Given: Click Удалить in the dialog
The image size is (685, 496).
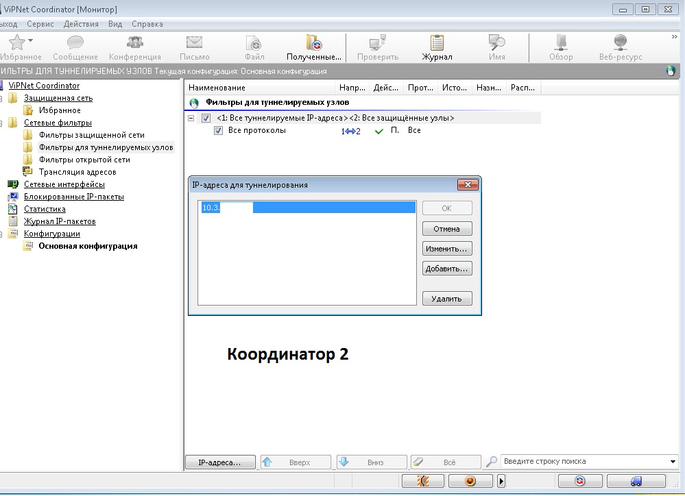Looking at the screenshot, I should (447, 299).
